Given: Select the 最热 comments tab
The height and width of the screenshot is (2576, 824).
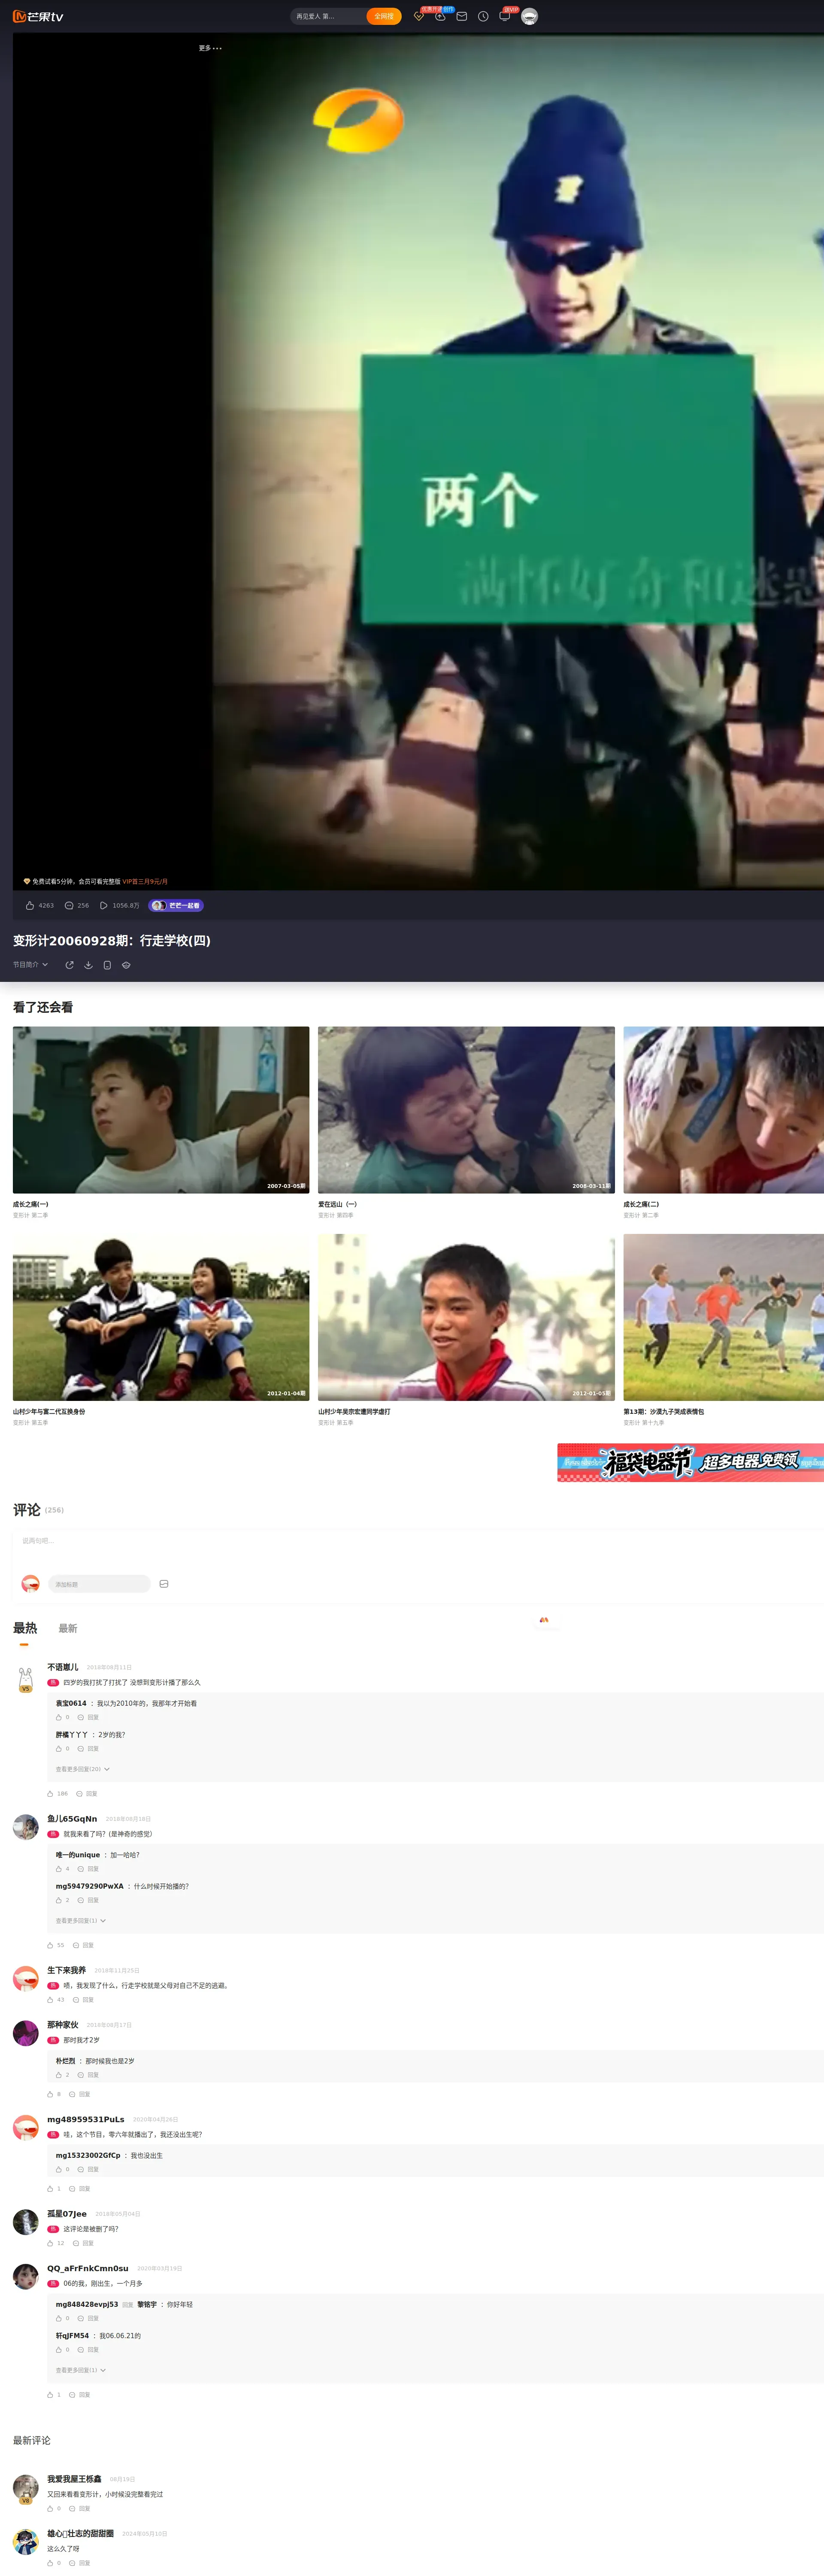Looking at the screenshot, I should point(25,1629).
